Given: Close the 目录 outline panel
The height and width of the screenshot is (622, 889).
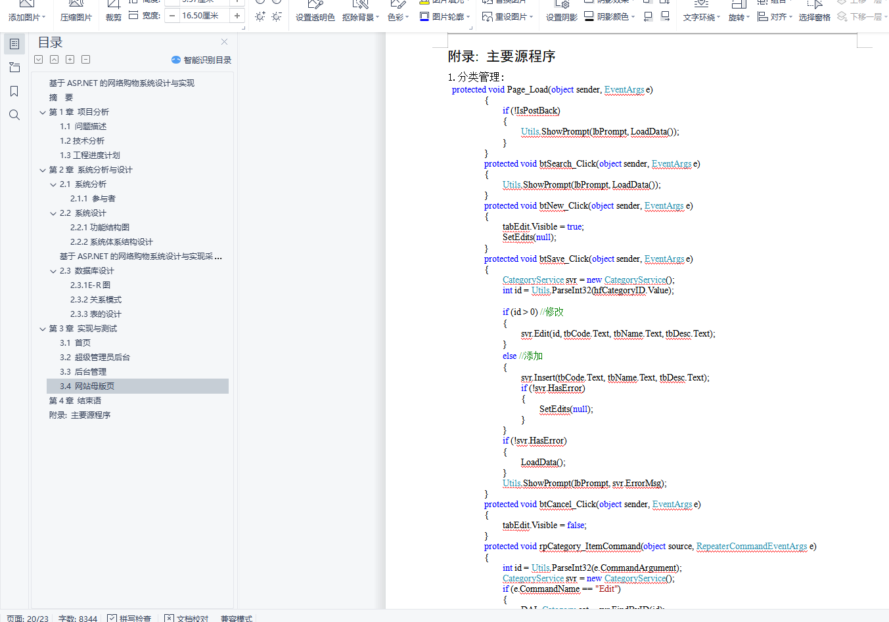Looking at the screenshot, I should 225,42.
